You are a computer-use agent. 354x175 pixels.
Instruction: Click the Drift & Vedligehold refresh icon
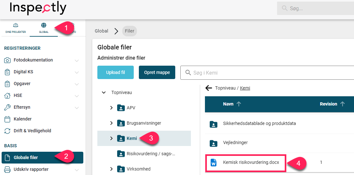point(7,131)
